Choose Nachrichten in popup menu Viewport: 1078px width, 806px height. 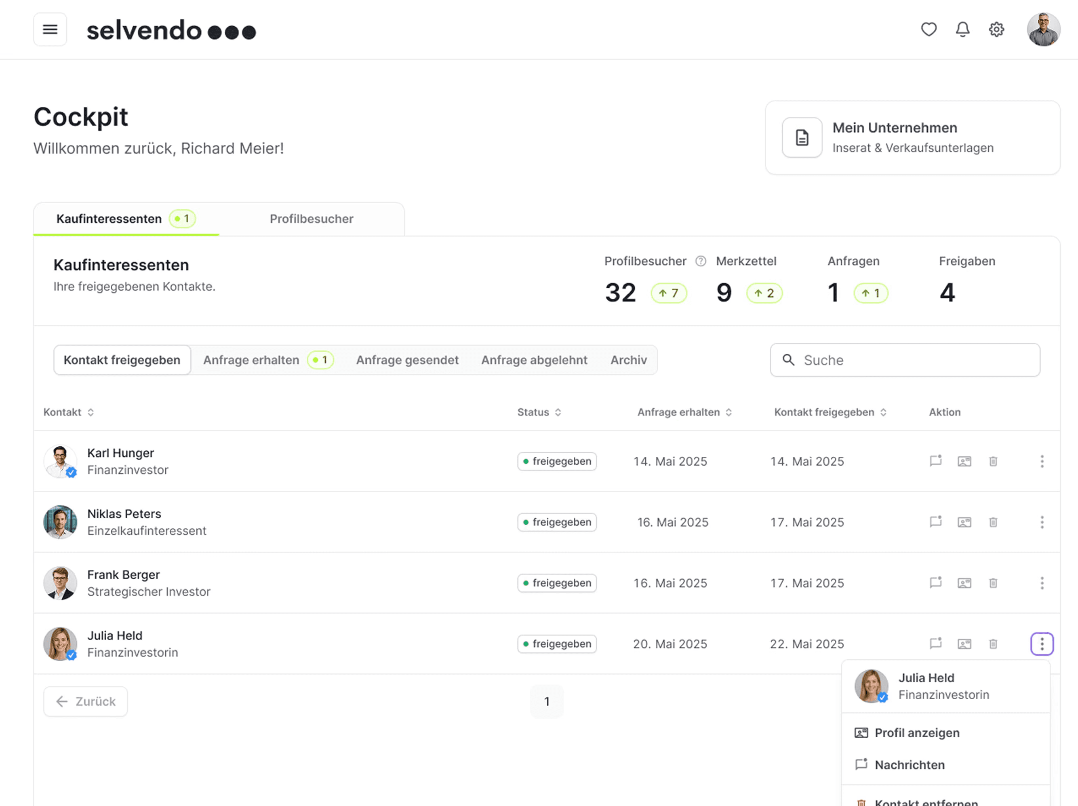(x=946, y=765)
